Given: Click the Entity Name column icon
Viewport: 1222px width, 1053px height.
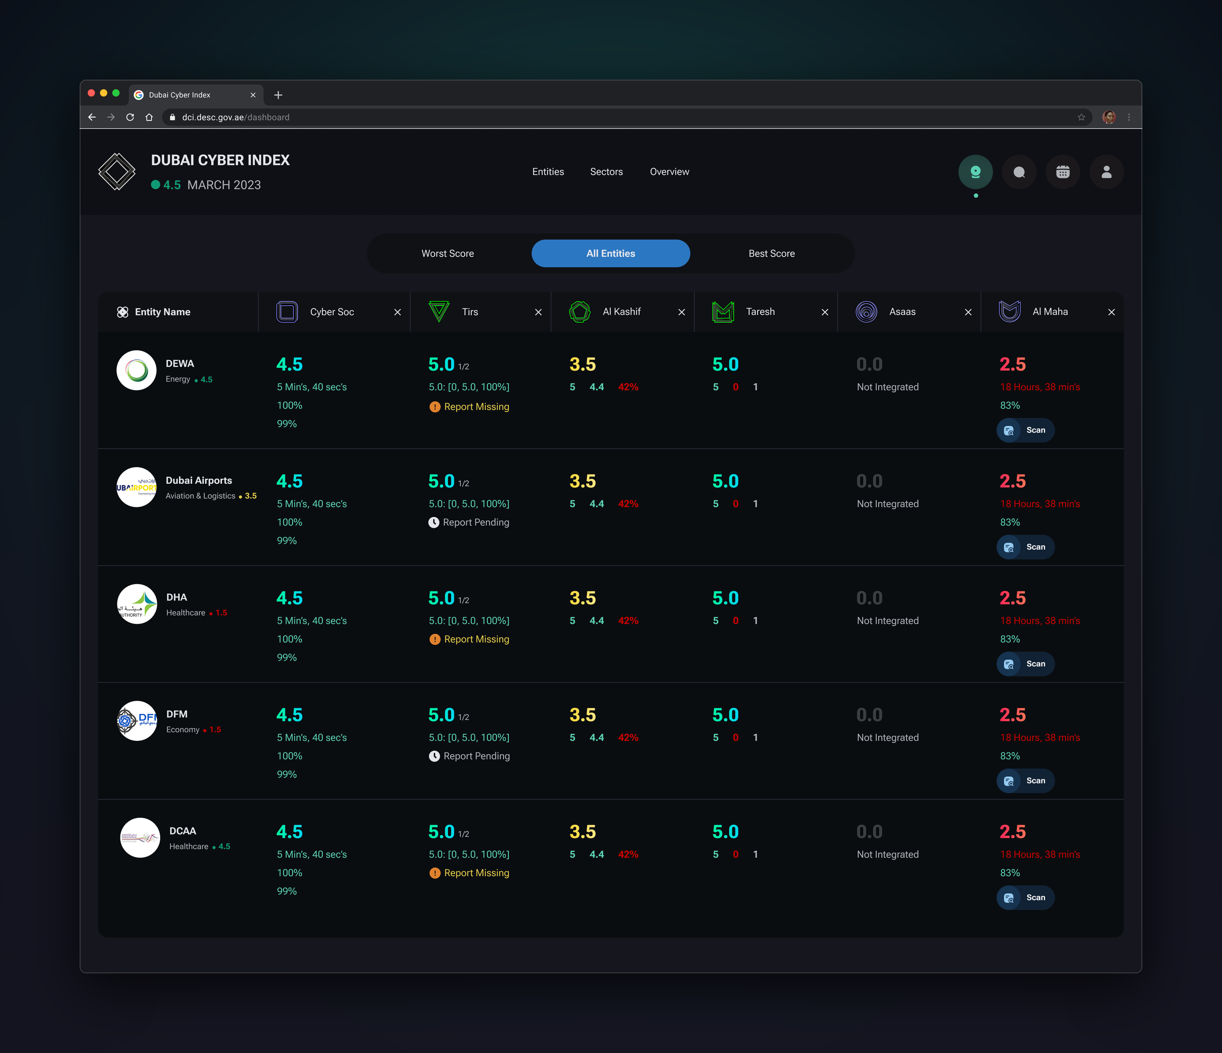Looking at the screenshot, I should point(123,312).
